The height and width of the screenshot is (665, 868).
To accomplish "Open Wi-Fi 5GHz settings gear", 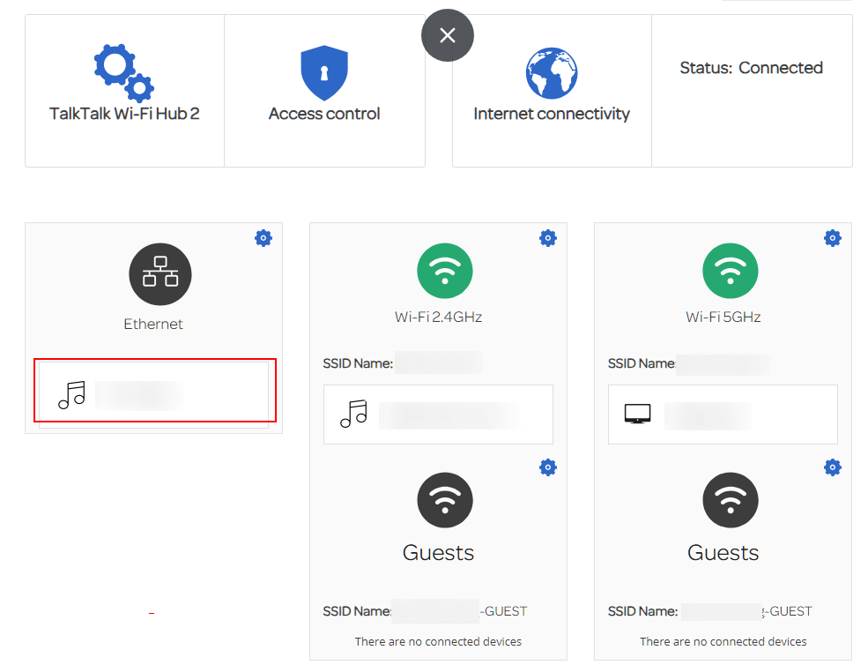I will [833, 238].
